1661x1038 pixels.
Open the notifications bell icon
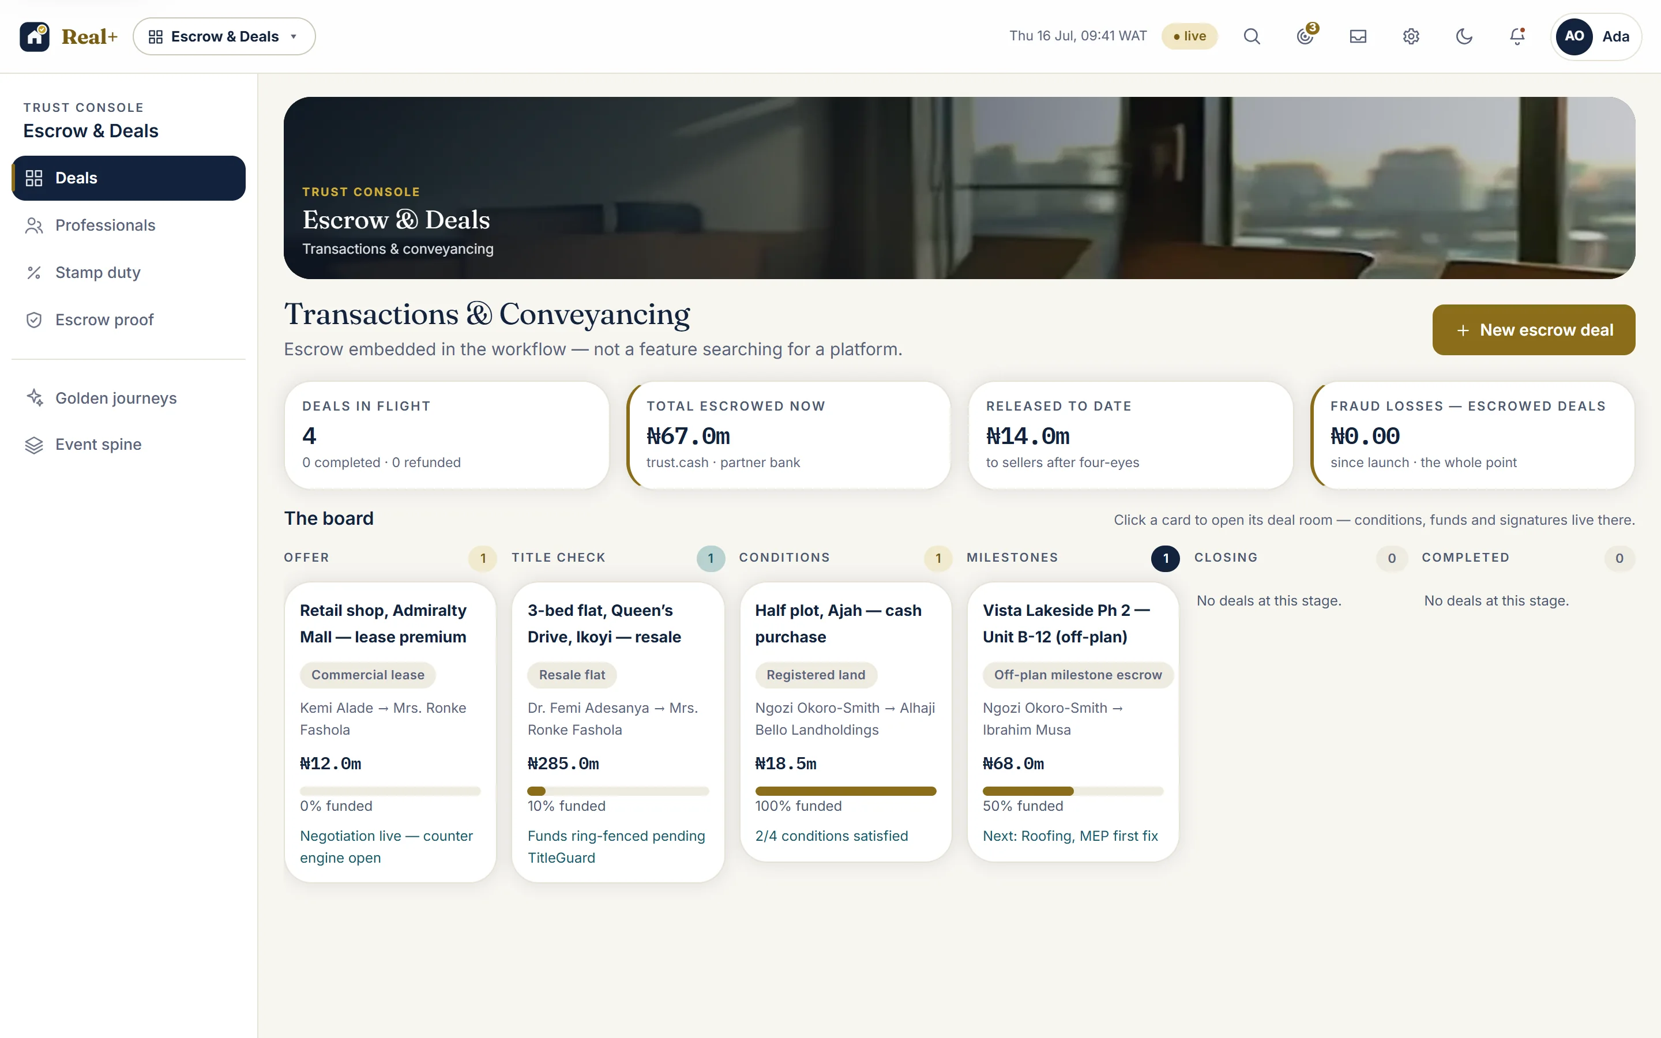pyautogui.click(x=1517, y=36)
